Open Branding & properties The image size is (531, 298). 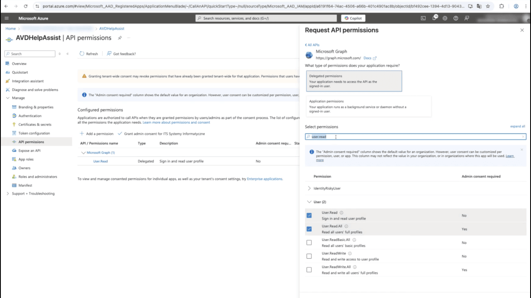point(36,107)
